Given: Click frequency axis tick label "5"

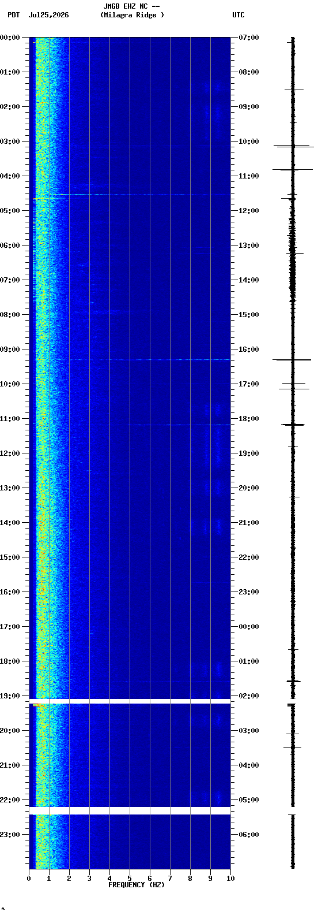Looking at the screenshot, I should (x=130, y=879).
